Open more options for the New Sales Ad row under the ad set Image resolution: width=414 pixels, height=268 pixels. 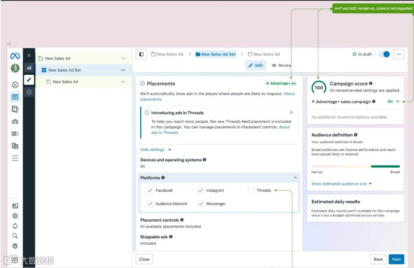click(123, 82)
